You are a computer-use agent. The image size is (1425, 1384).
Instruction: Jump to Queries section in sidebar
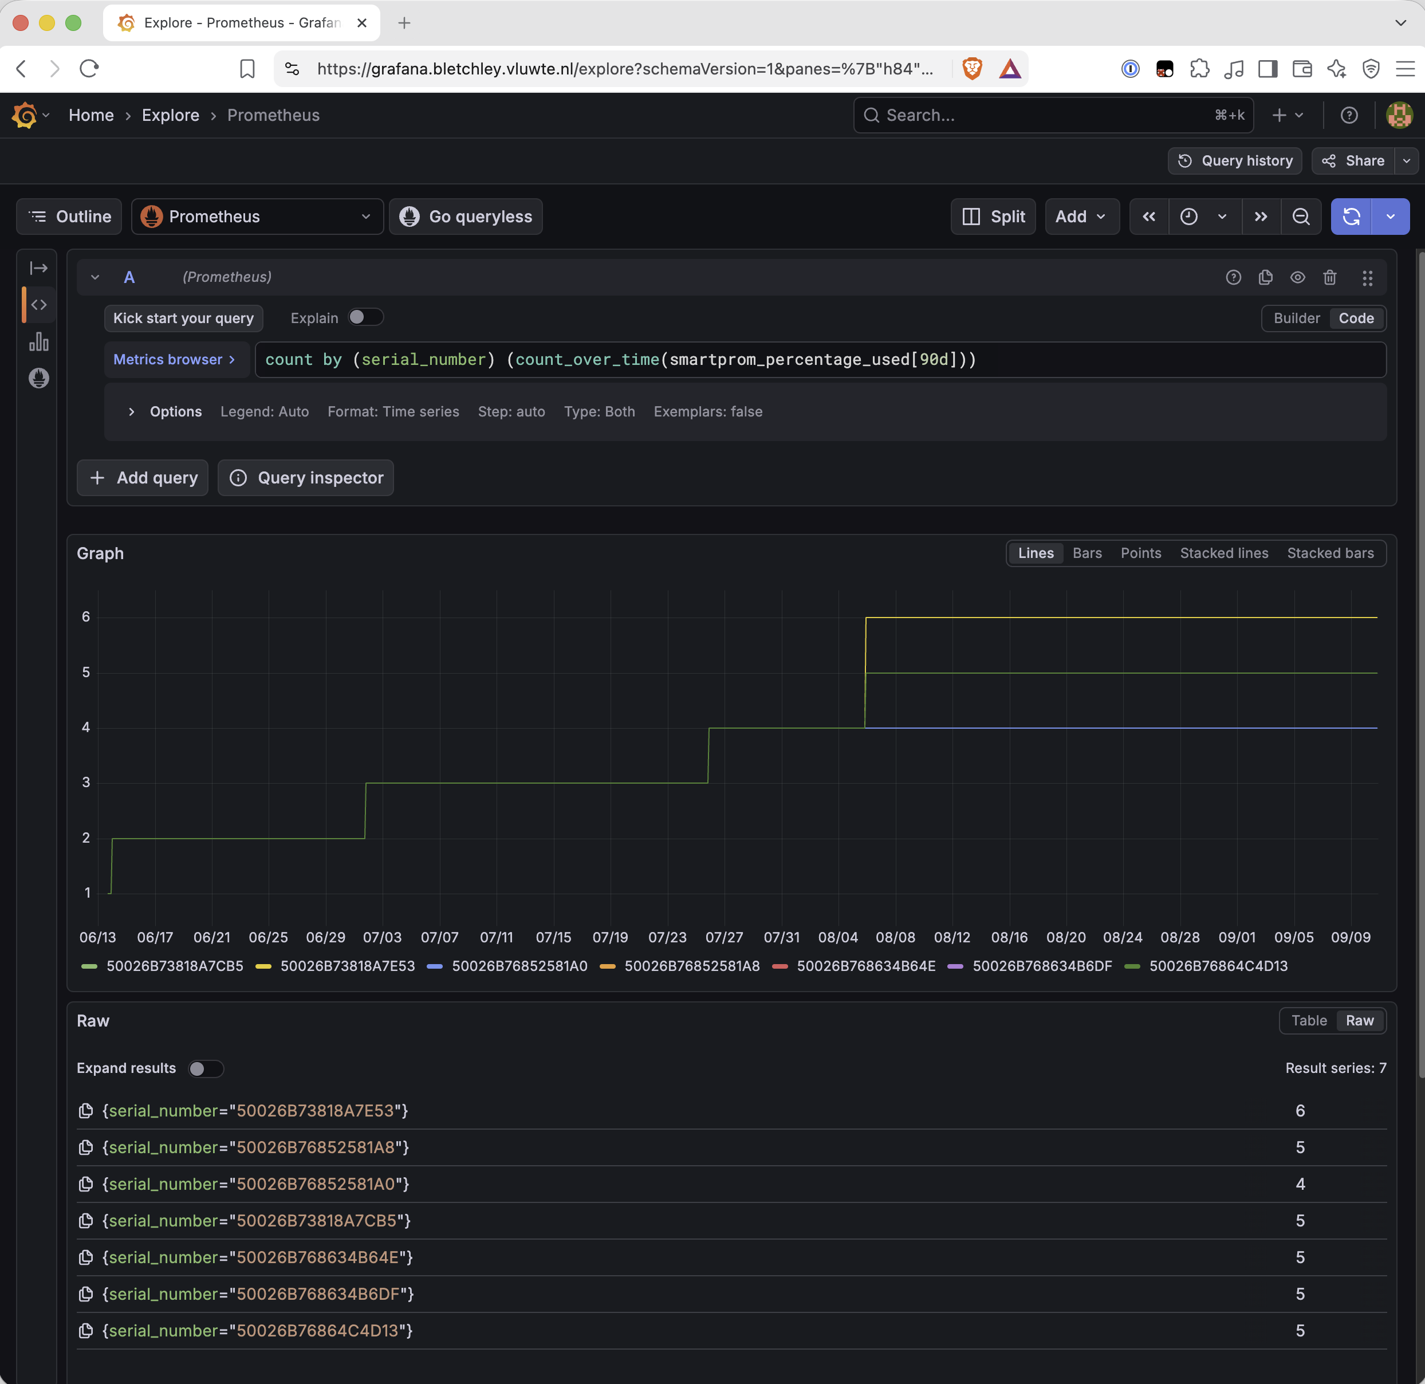click(38, 305)
